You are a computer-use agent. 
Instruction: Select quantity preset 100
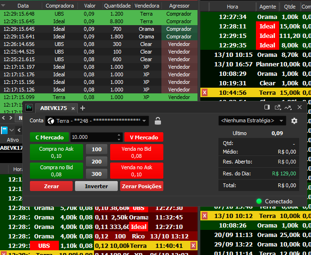[x=96, y=149]
